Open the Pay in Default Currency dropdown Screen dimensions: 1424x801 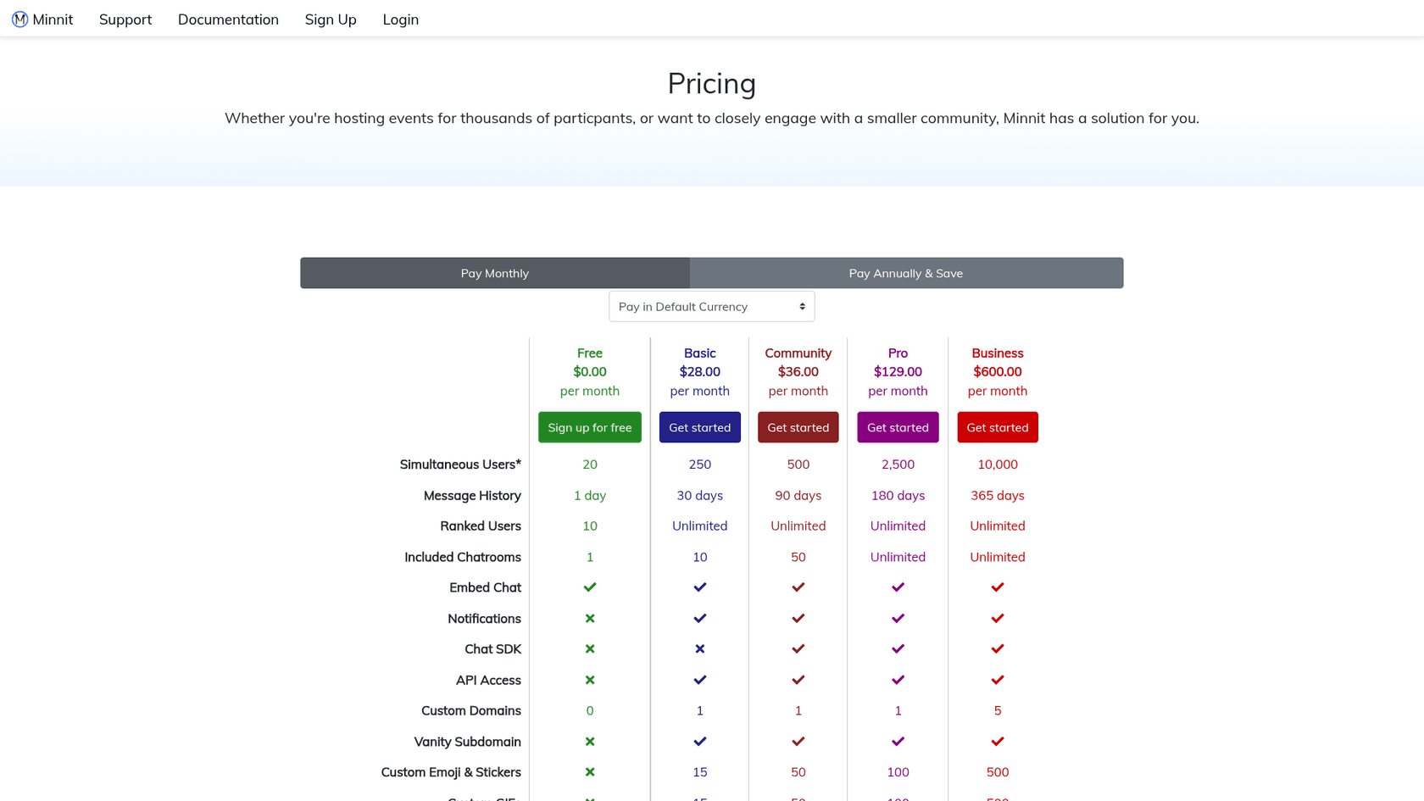712,307
